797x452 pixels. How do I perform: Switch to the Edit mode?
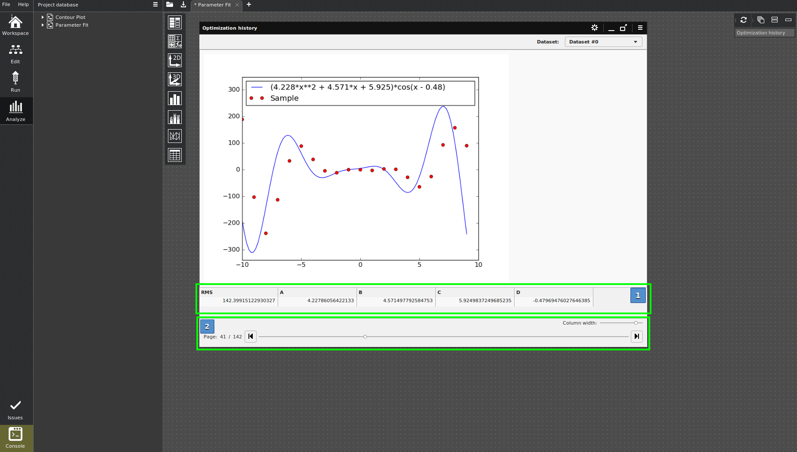click(x=16, y=54)
